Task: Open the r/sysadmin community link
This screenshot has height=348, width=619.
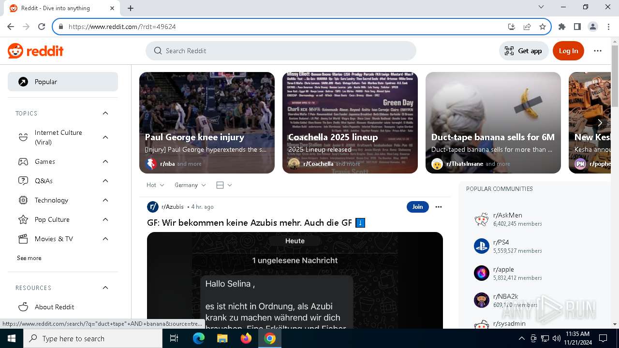Action: (x=509, y=324)
